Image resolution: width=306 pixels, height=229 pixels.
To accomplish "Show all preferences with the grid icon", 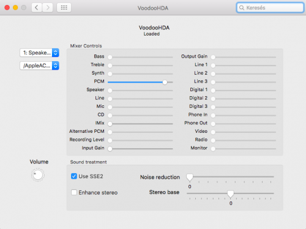I will pos(64,8).
